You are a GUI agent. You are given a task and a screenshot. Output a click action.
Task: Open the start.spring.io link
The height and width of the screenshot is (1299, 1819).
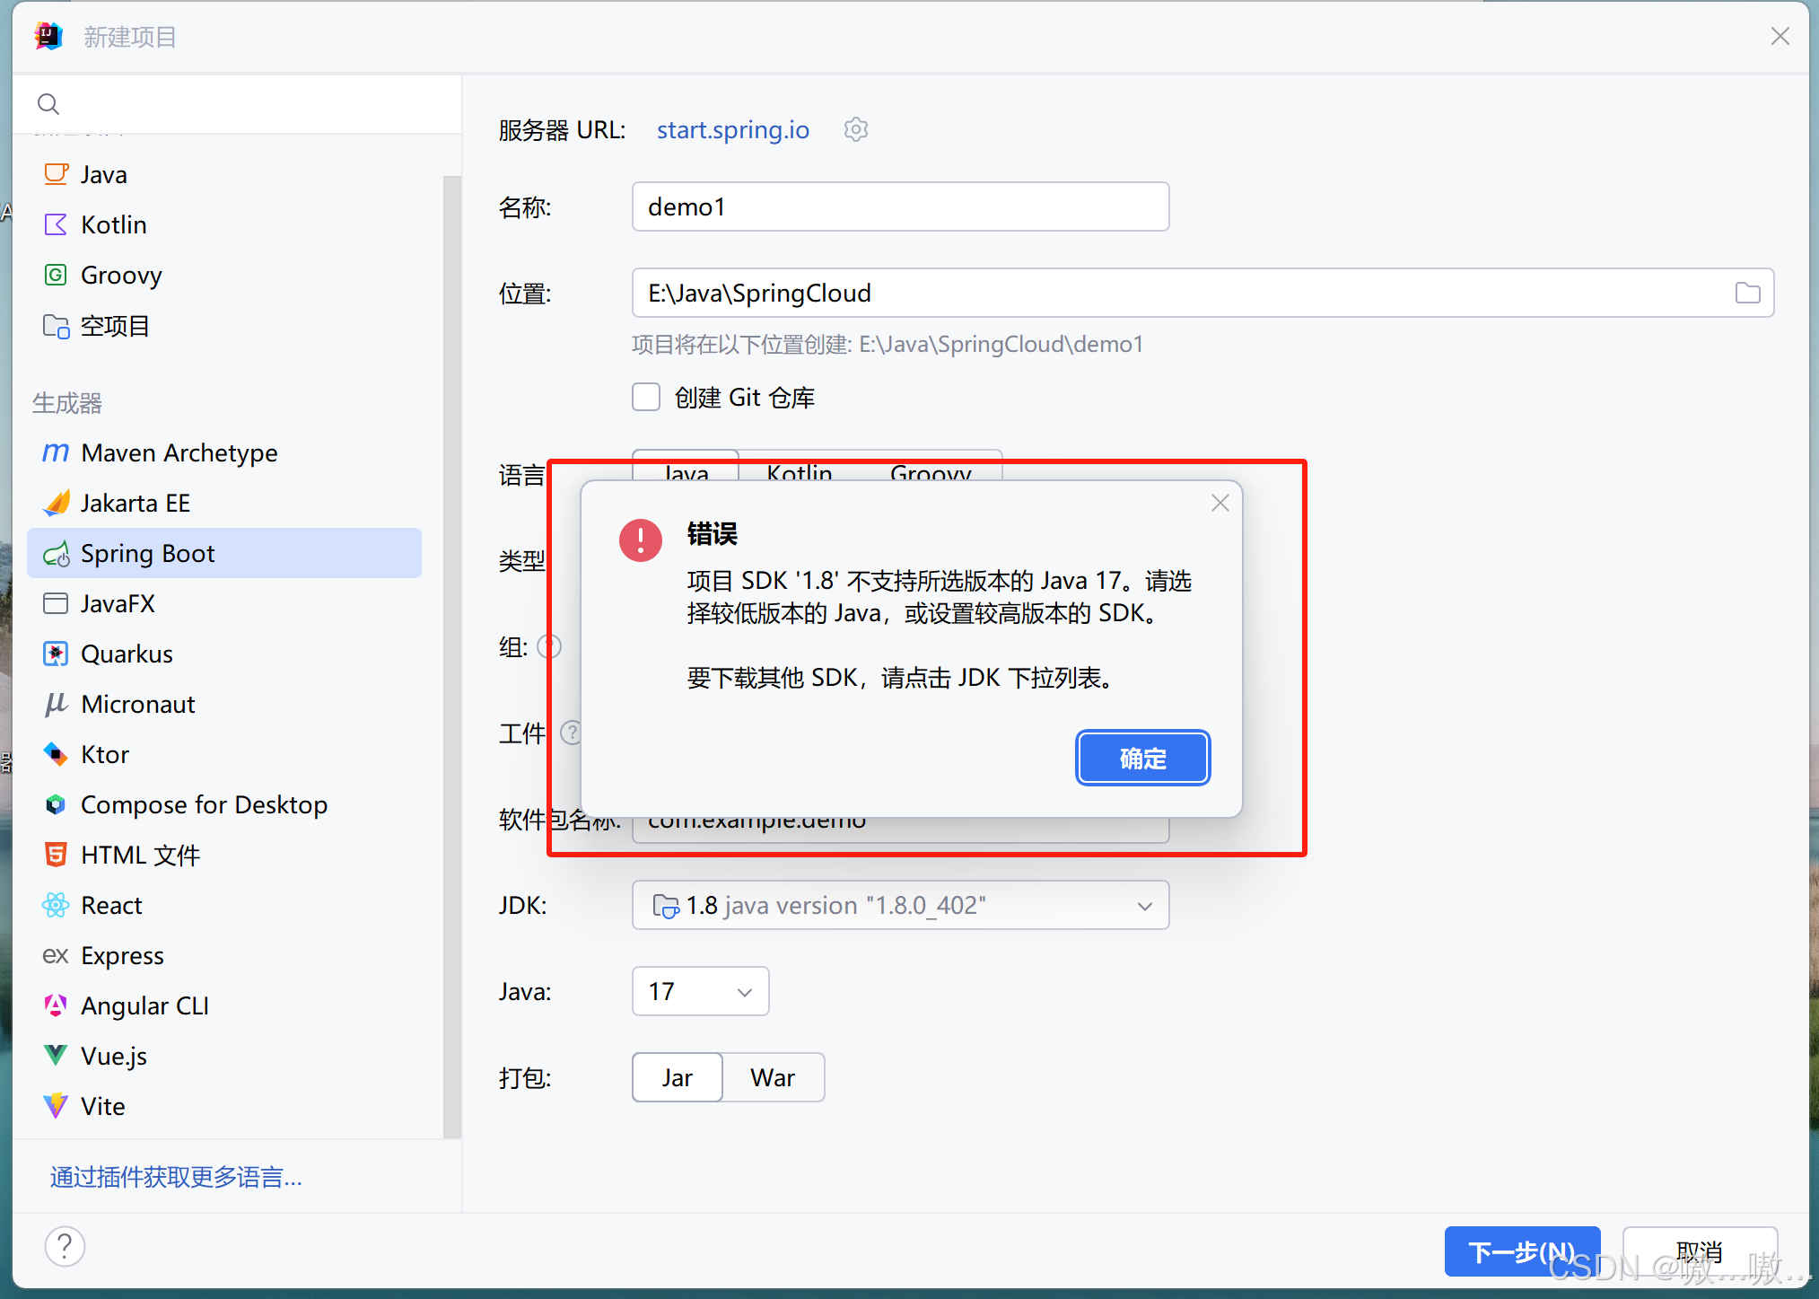tap(732, 129)
